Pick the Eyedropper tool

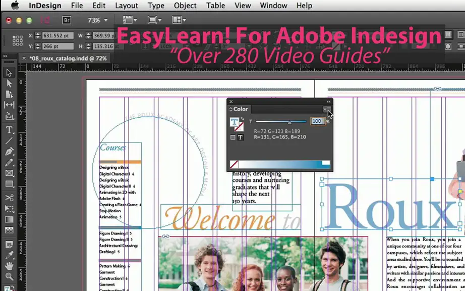tap(9, 255)
